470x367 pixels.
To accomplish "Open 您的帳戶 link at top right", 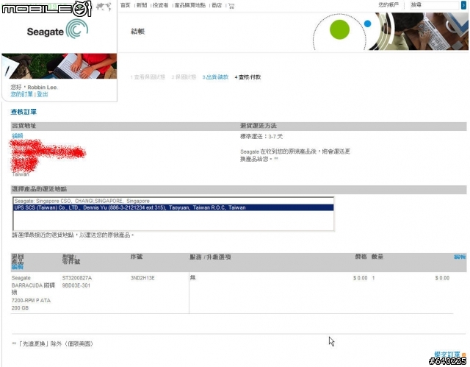I will point(388,5).
